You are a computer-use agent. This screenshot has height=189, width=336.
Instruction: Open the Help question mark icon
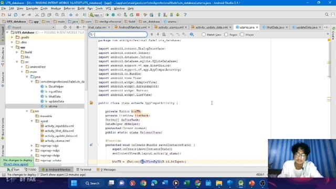[185, 15]
